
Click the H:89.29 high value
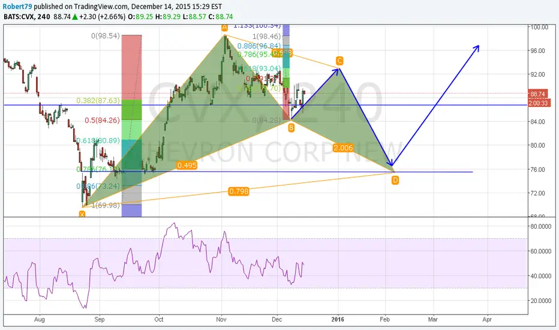(x=167, y=17)
